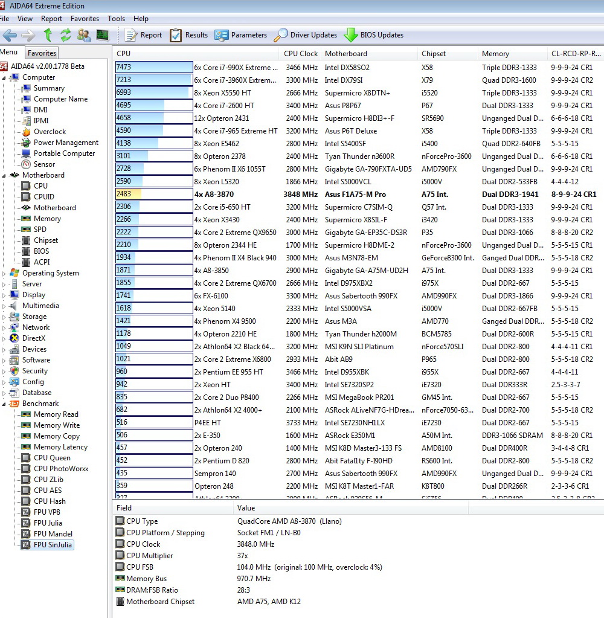Expand the Network tree node
This screenshot has width=604, height=618.
click(4, 327)
